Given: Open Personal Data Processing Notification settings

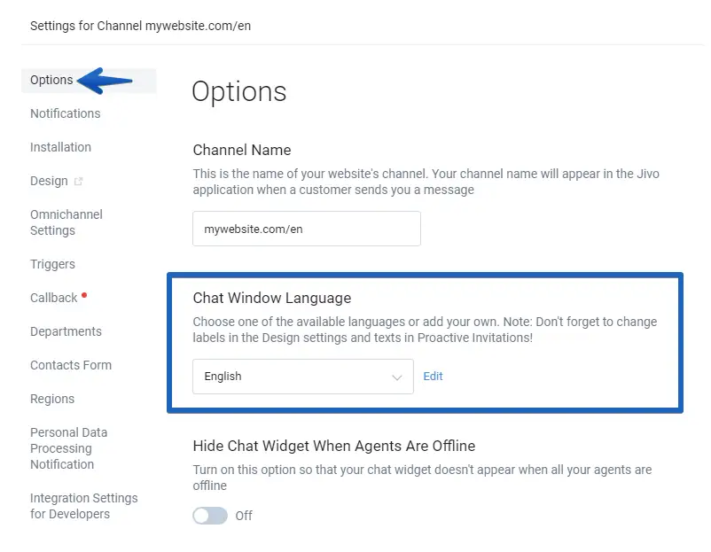Looking at the screenshot, I should click(x=68, y=448).
